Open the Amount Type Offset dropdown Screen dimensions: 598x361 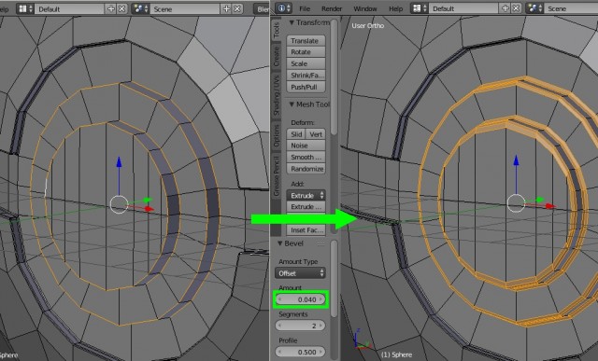(x=300, y=273)
